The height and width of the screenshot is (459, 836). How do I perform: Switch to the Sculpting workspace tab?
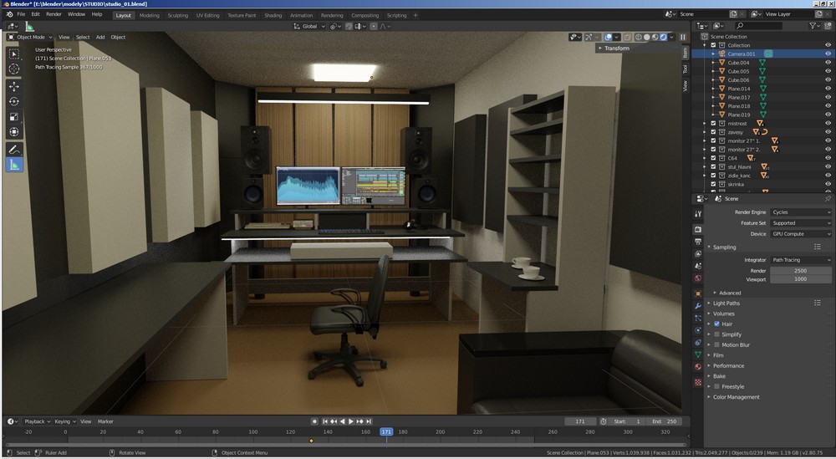click(x=177, y=15)
